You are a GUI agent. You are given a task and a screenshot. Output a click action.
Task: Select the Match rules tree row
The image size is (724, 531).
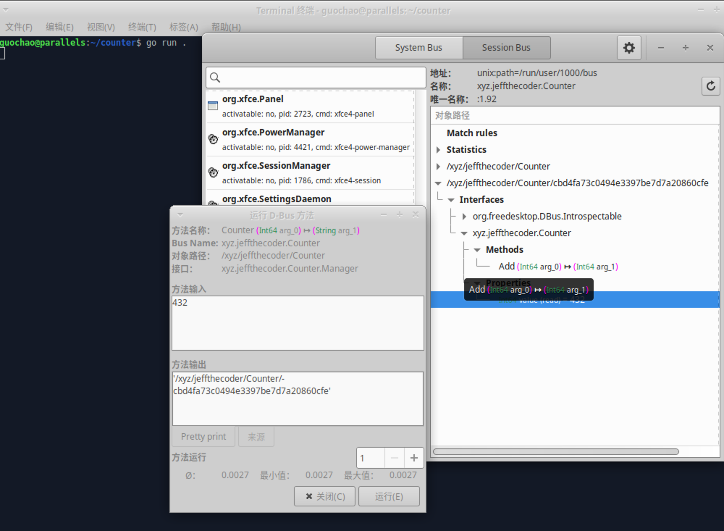click(575, 133)
